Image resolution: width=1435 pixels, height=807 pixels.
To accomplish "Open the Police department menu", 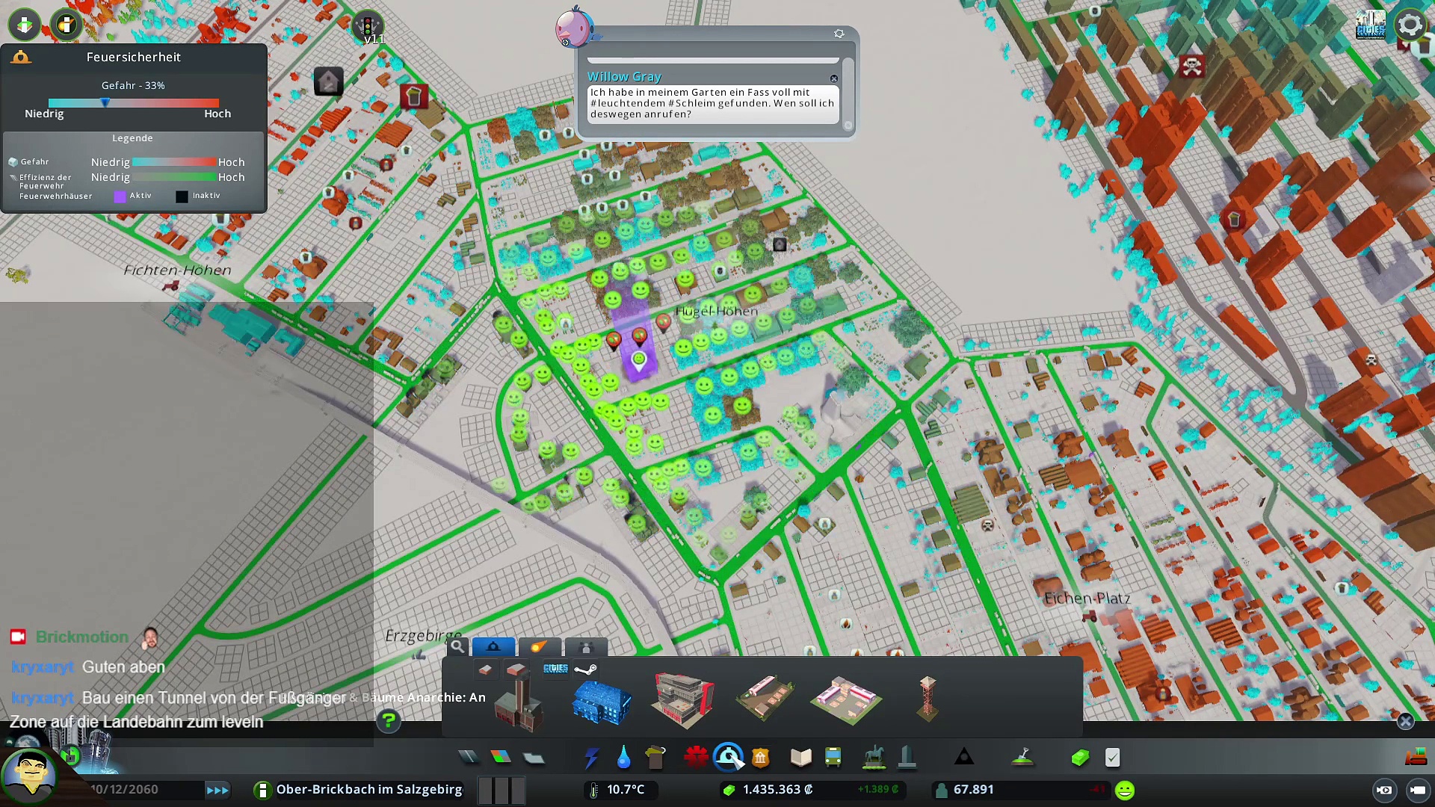I will (761, 758).
